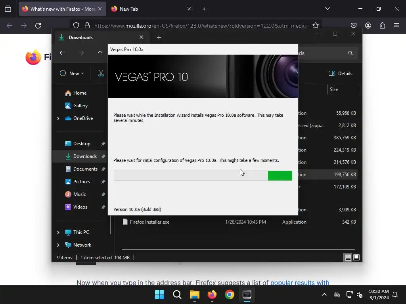Click the Cut scissors icon in Explorer
406x304 pixels.
coord(101,73)
